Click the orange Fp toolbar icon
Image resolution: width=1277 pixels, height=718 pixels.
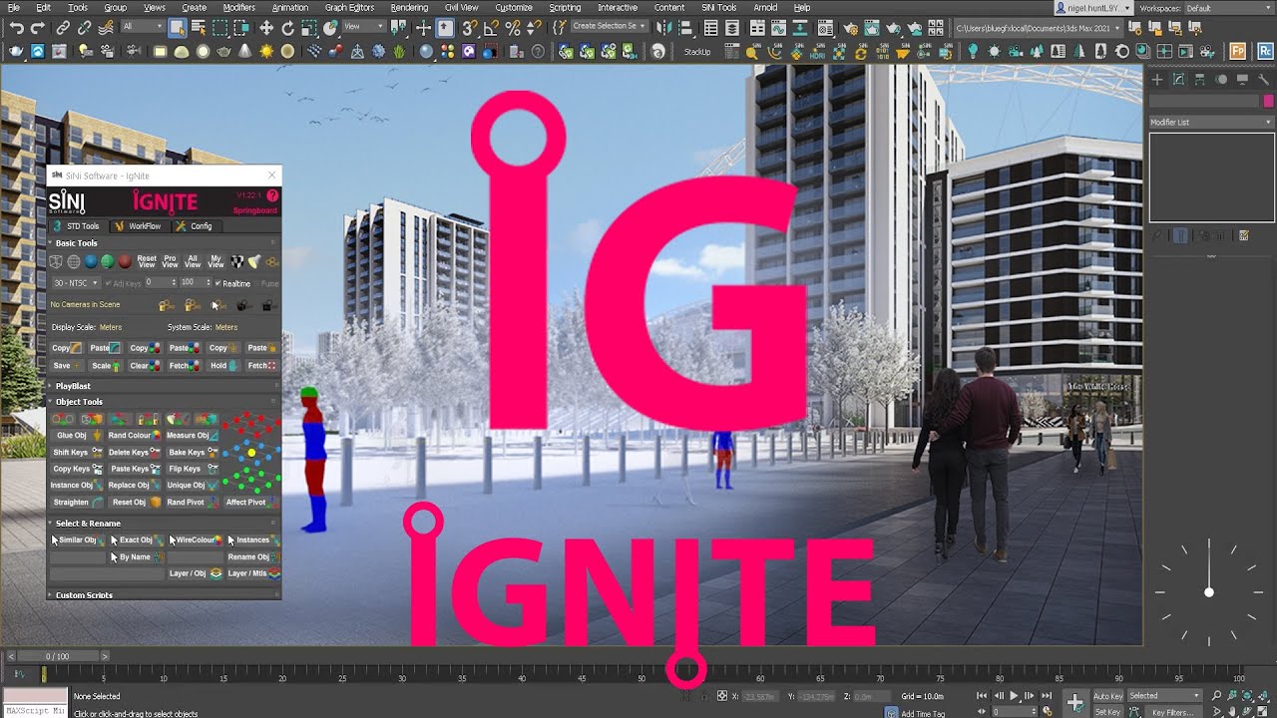pyautogui.click(x=1238, y=51)
